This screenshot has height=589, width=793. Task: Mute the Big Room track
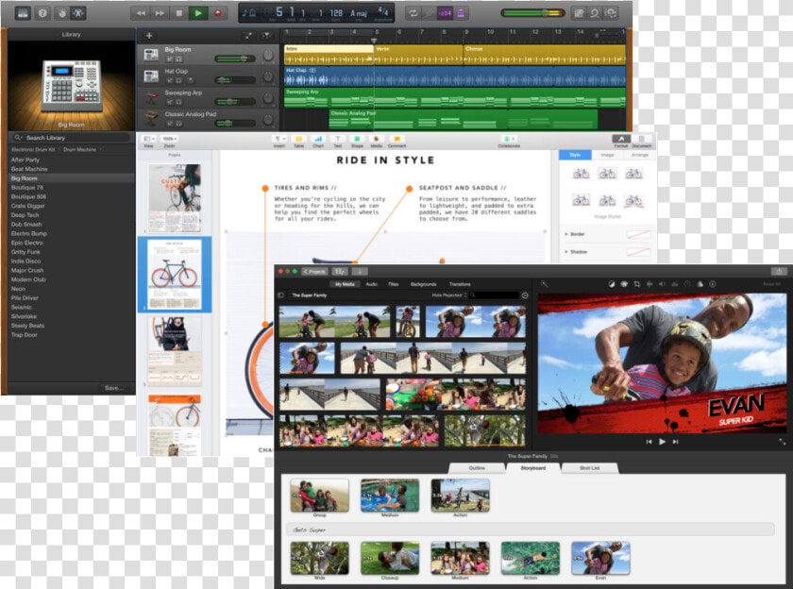pyautogui.click(x=170, y=59)
